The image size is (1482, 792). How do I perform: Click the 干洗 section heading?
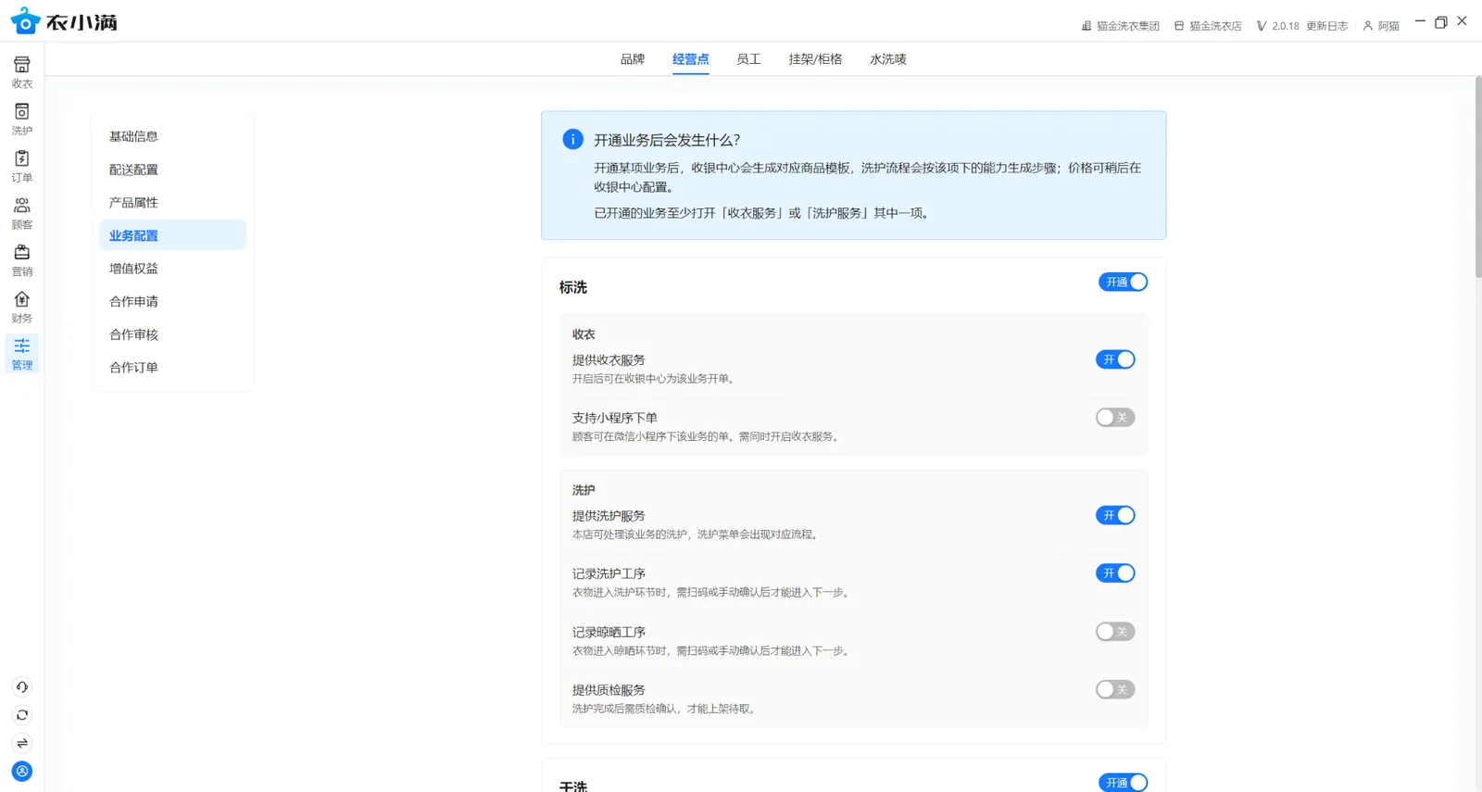[573, 786]
